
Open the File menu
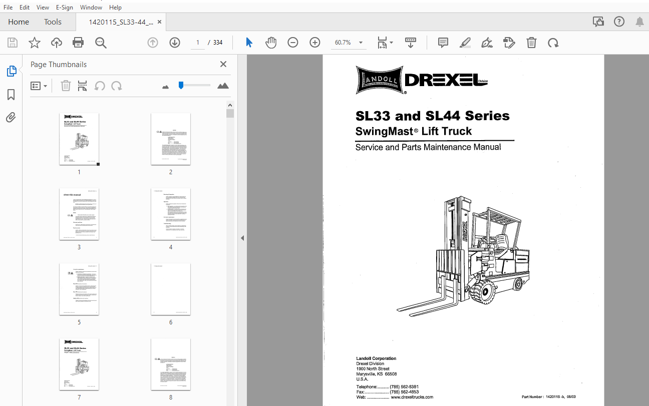8,8
